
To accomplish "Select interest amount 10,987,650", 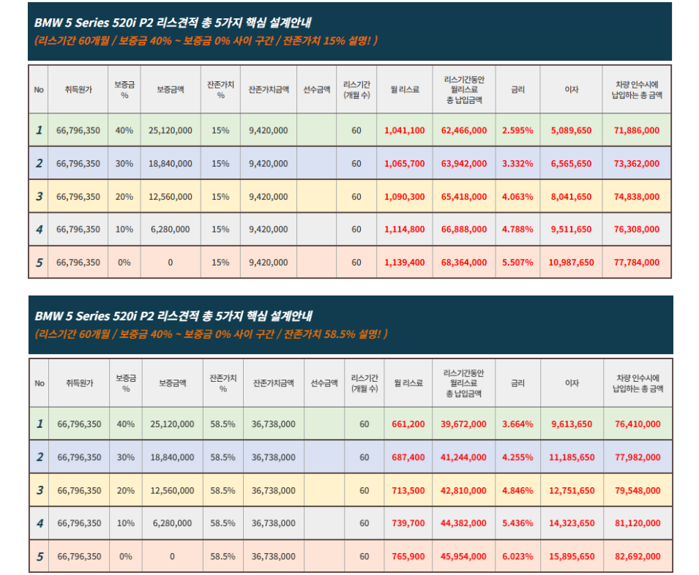I will point(571,263).
